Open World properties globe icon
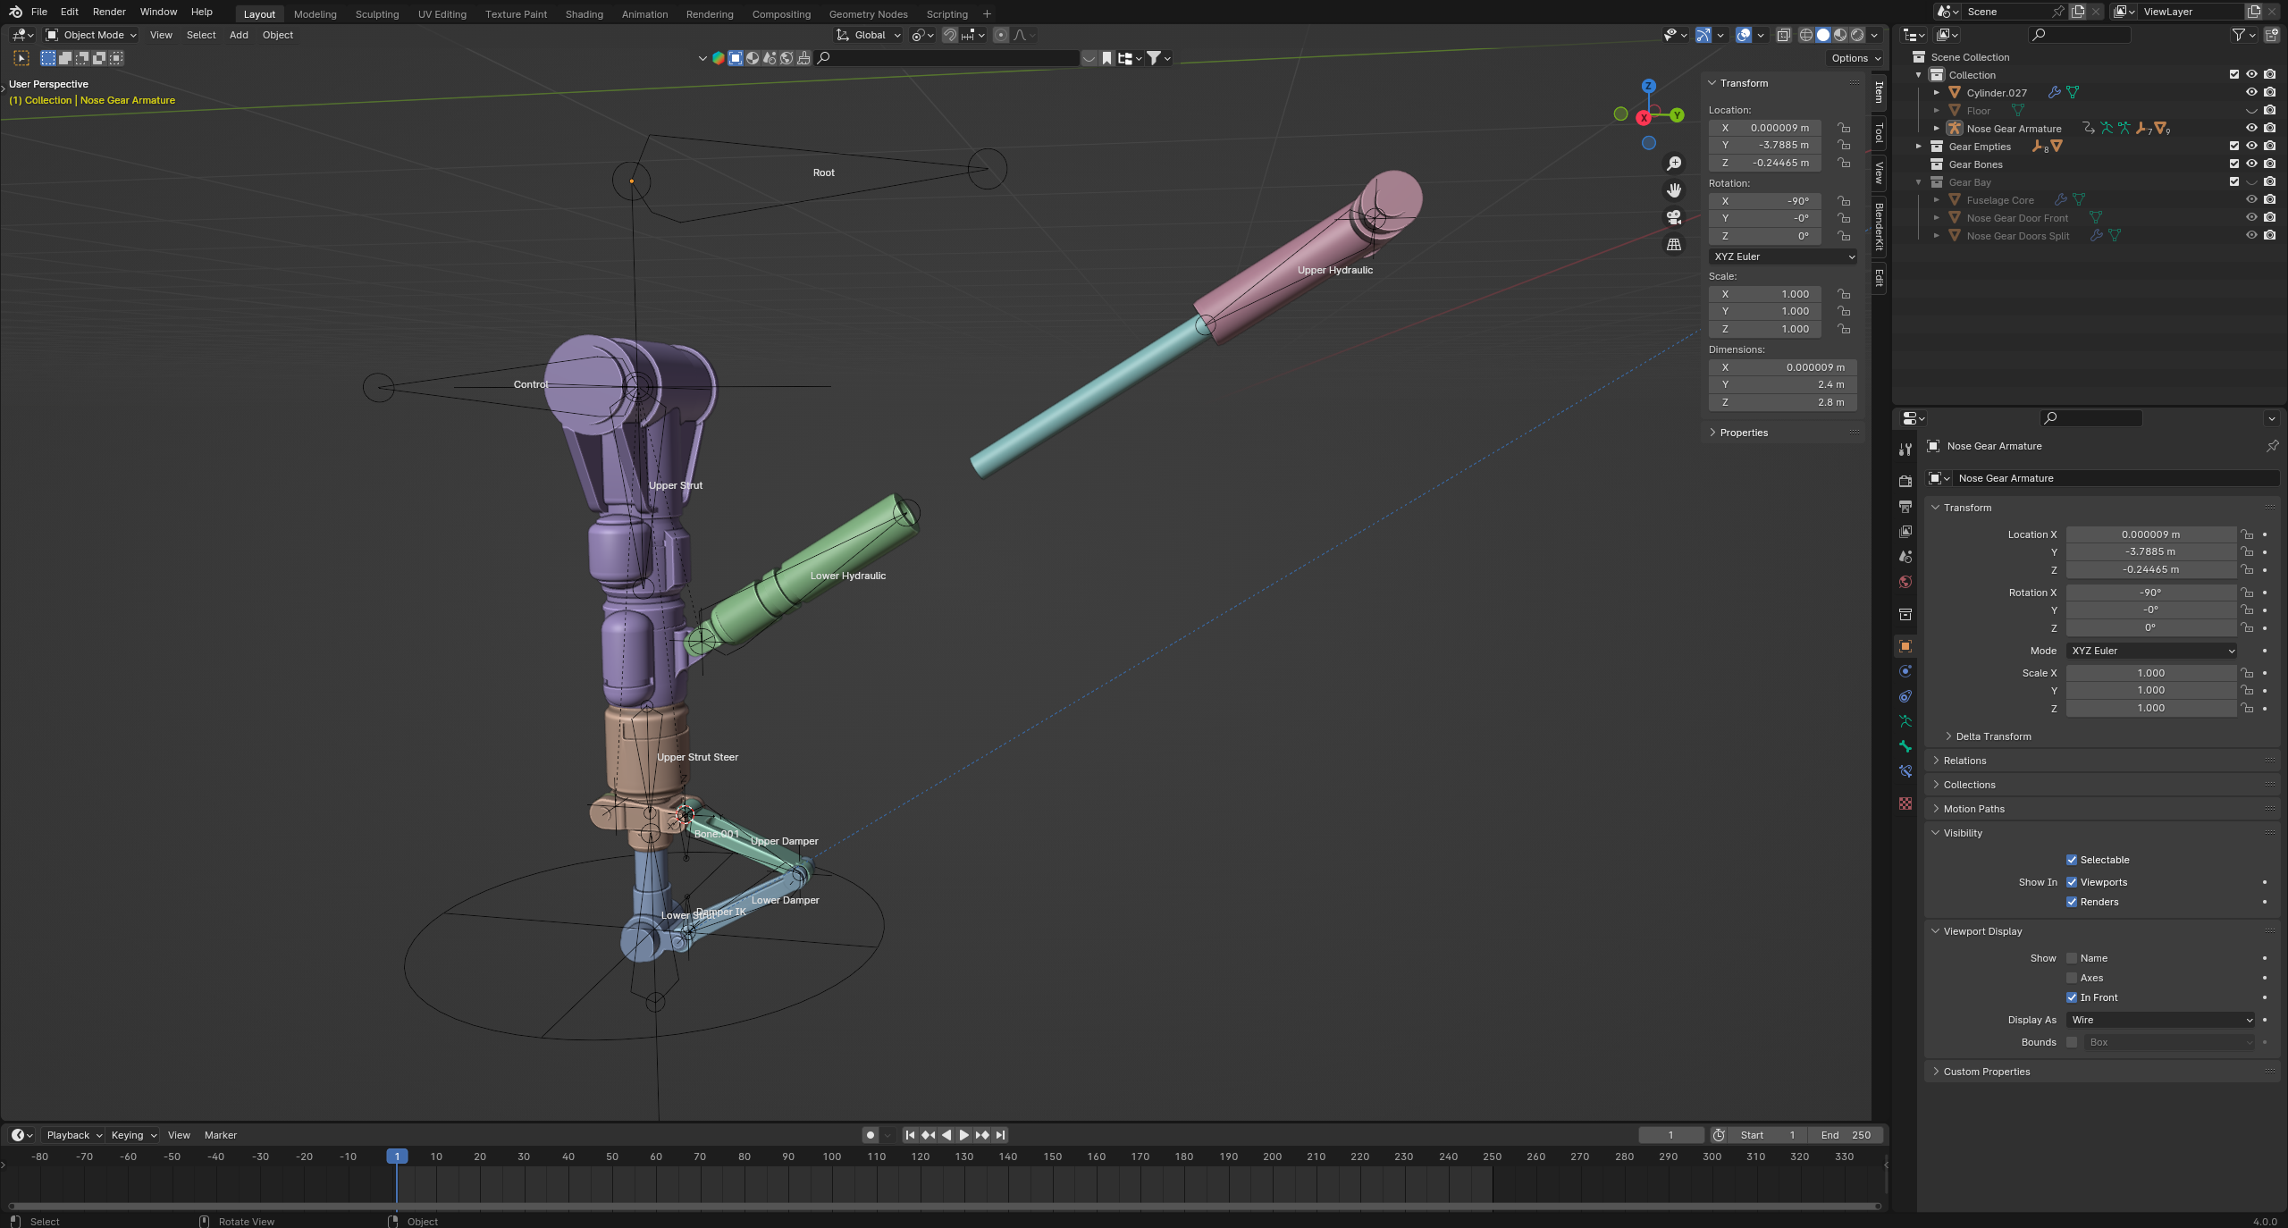Image resolution: width=2288 pixels, height=1228 pixels. pos(1905,582)
